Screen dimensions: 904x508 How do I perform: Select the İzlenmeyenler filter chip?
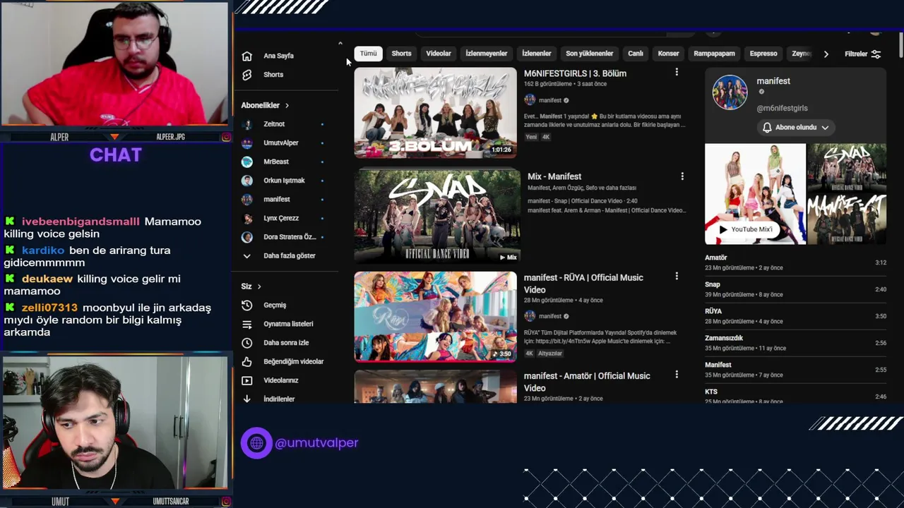(487, 54)
